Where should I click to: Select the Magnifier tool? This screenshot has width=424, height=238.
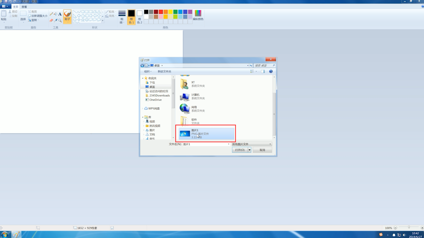pyautogui.click(x=60, y=20)
